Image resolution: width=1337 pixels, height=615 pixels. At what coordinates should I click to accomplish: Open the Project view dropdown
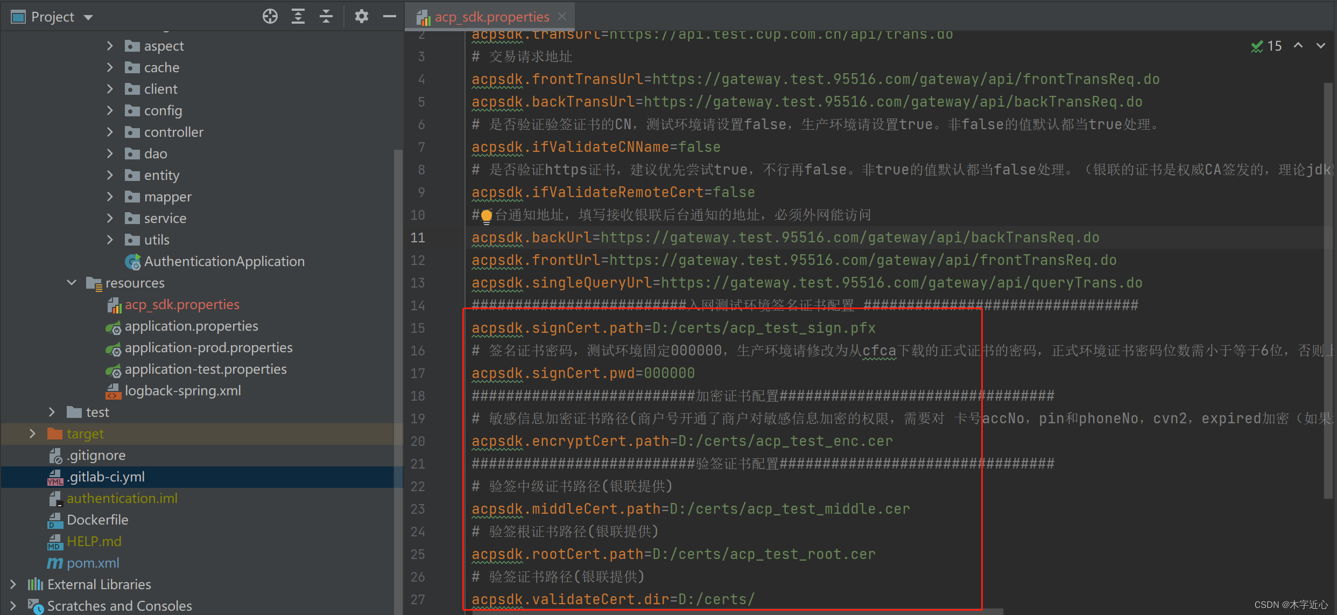pos(88,17)
